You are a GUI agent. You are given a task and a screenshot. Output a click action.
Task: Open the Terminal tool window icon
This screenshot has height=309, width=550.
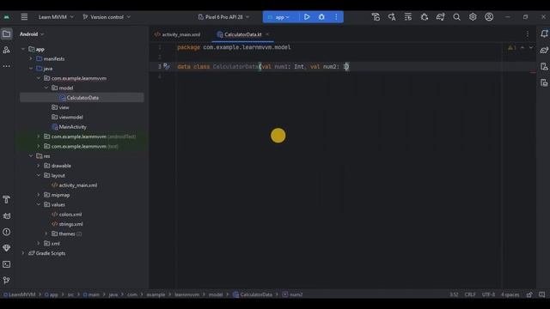6,264
